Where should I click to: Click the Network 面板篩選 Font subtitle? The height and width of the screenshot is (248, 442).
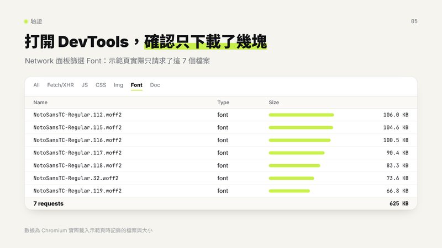pos(117,61)
